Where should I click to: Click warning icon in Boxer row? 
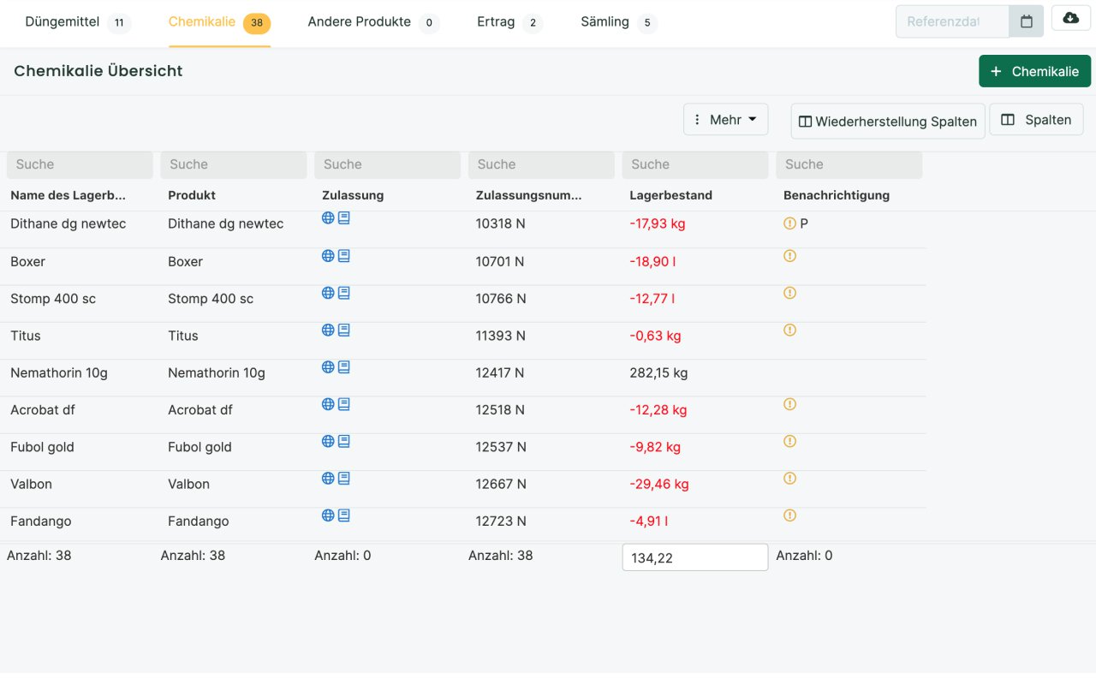tap(789, 255)
